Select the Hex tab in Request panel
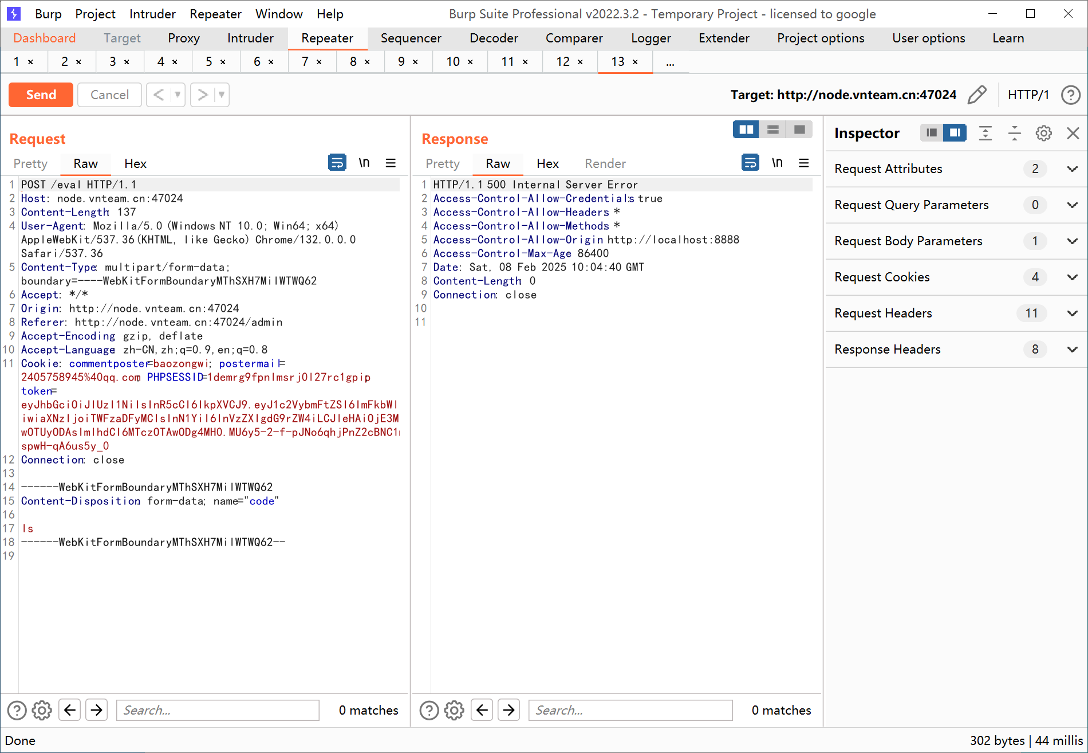Viewport: 1088px width, 753px height. [135, 164]
